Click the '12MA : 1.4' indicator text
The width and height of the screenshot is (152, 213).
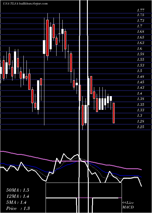[x=18, y=196]
